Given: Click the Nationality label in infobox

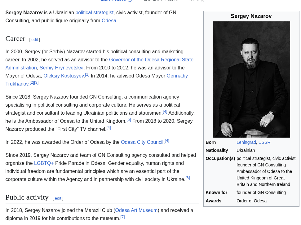Looking at the screenshot, I should [217, 151].
